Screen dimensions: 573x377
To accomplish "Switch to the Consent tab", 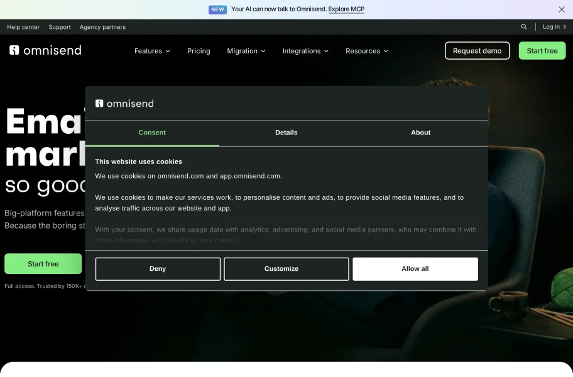I will pos(152,133).
